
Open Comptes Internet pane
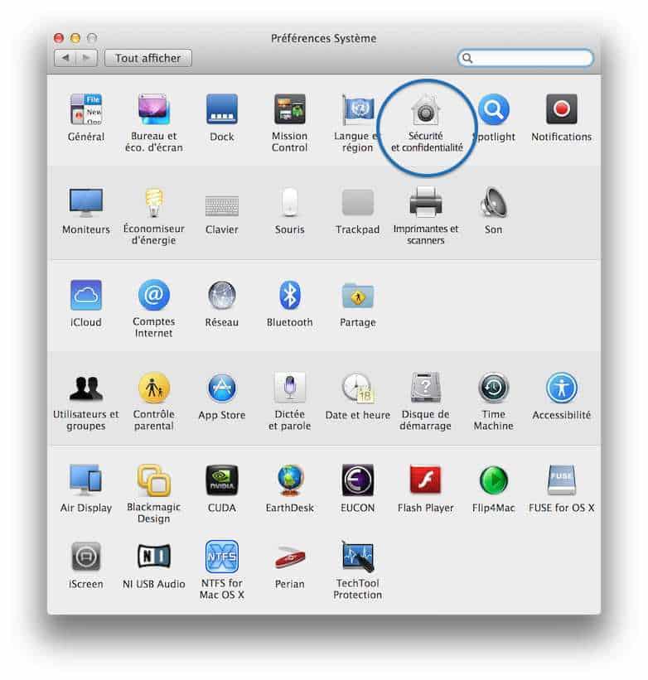point(153,295)
